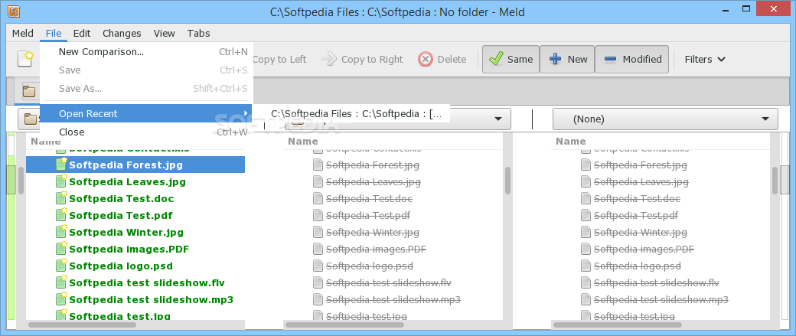The image size is (796, 336).
Task: Select Softpedia Leaves.jpg in the middle pane
Action: 374,181
